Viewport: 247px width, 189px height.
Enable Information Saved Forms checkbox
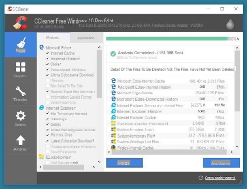tap(47, 97)
